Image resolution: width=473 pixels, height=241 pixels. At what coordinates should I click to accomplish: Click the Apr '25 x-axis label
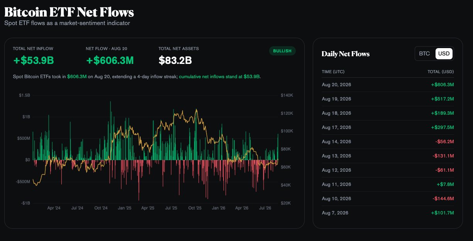[x=147, y=208]
